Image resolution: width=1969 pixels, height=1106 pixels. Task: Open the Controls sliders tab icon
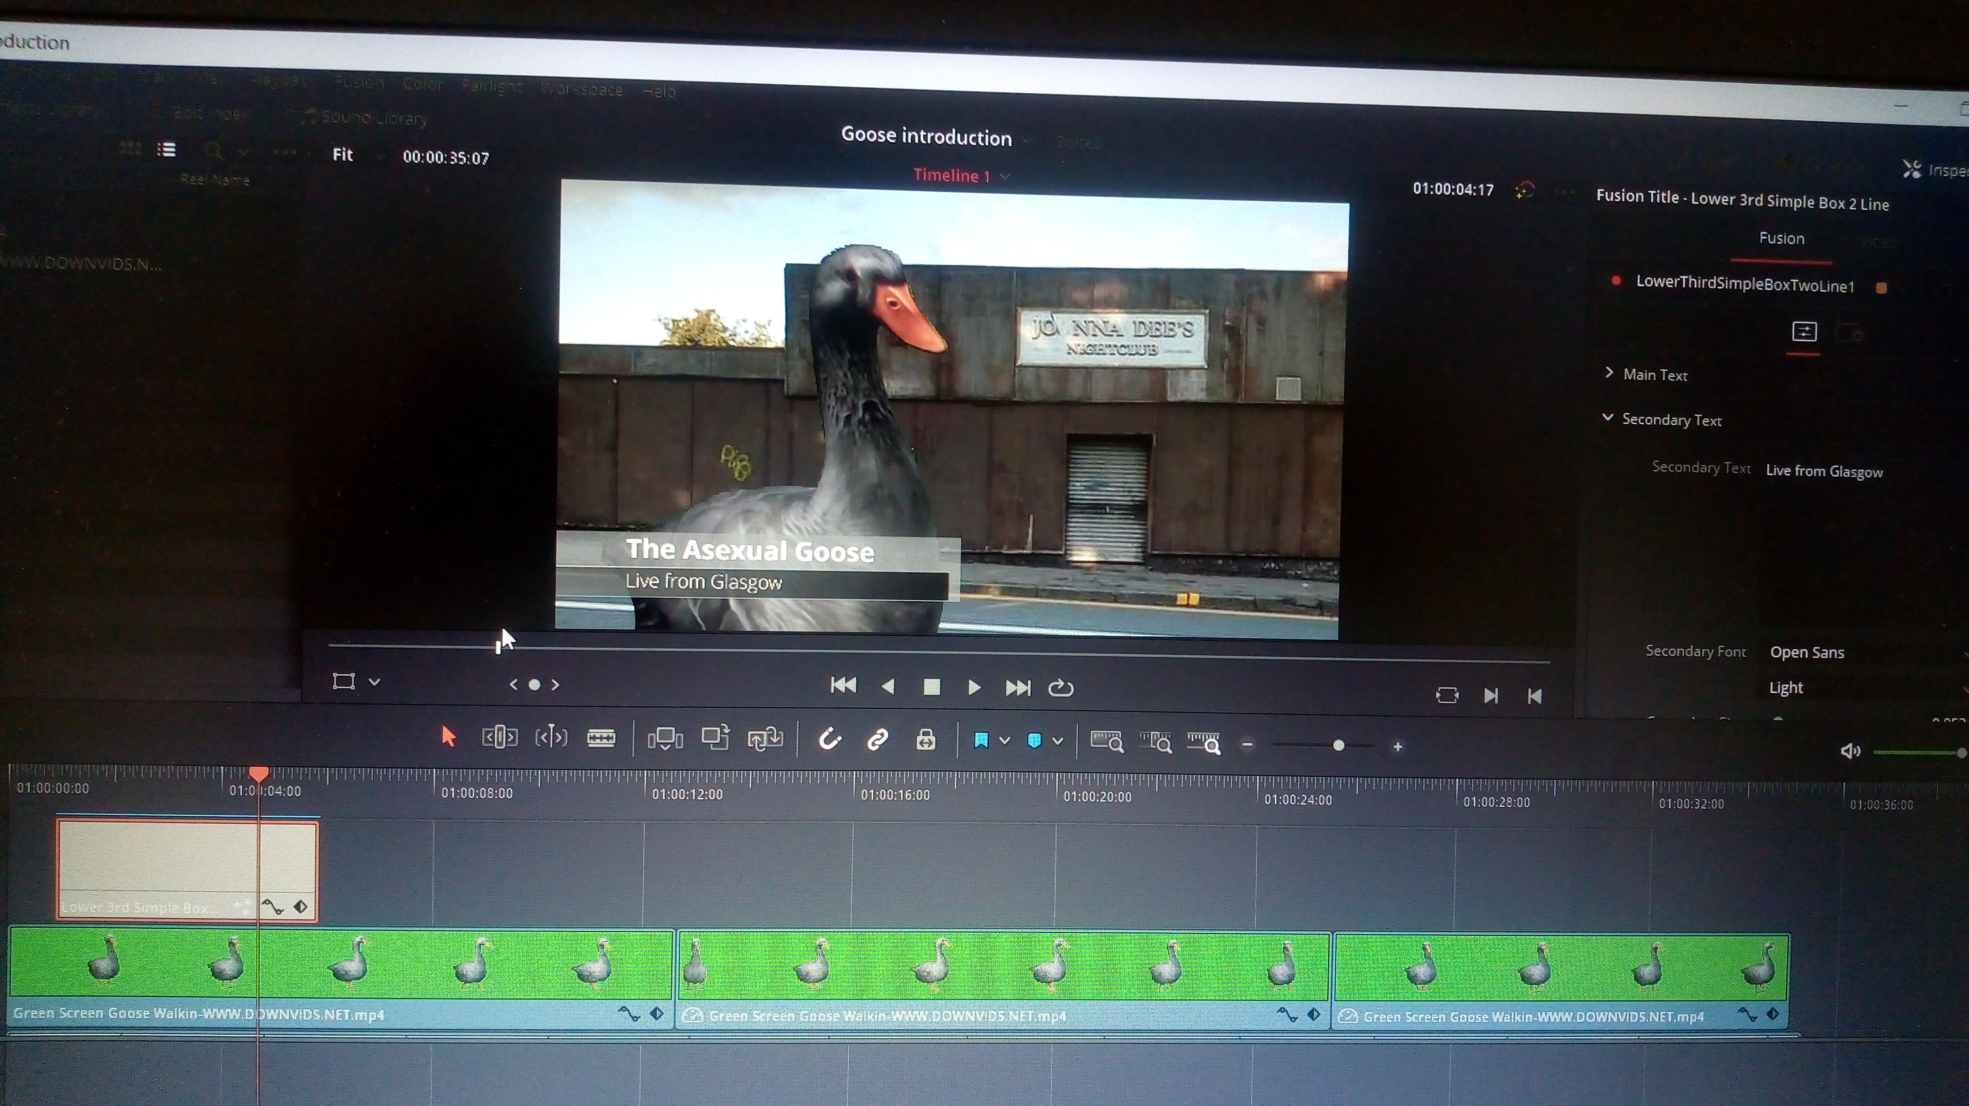tap(1804, 332)
